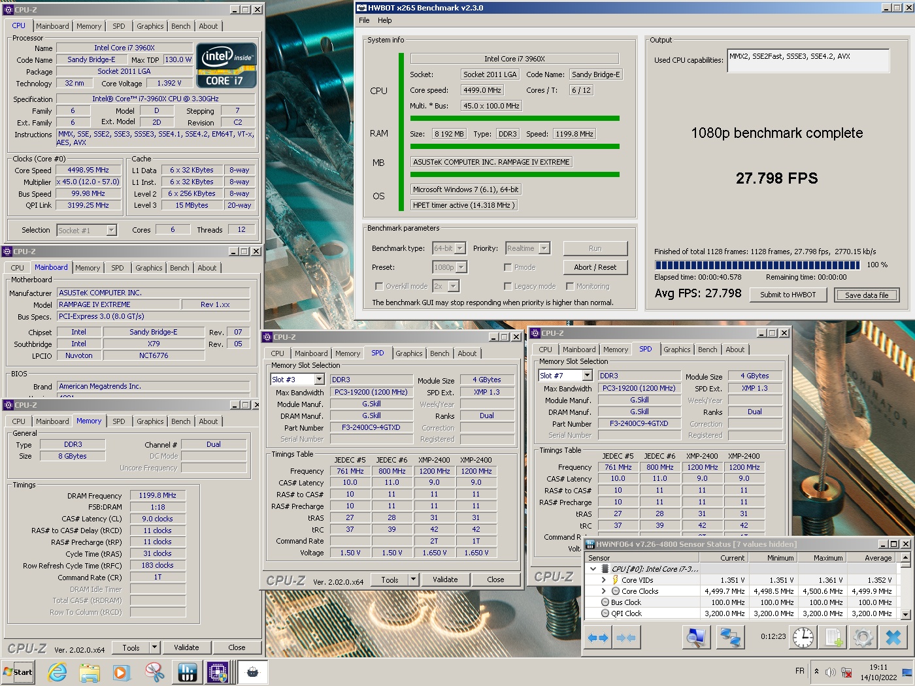
Task: Click Submit to HWBOT button
Action: click(788, 295)
